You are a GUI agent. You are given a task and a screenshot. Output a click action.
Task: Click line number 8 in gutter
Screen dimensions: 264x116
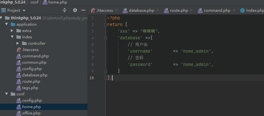coord(93,64)
